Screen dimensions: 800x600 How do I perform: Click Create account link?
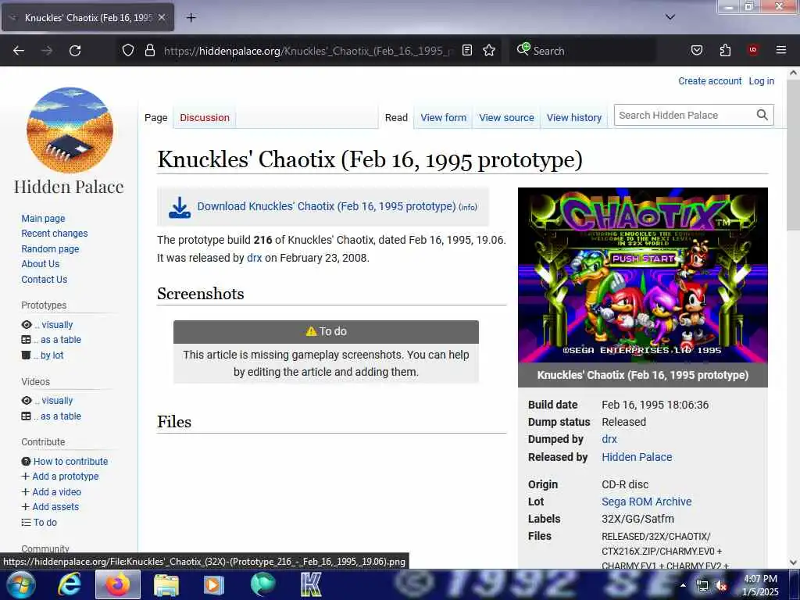[709, 81]
